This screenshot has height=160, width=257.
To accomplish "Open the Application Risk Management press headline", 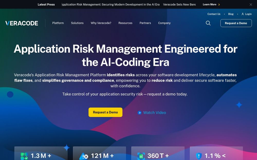I will 111,5.
